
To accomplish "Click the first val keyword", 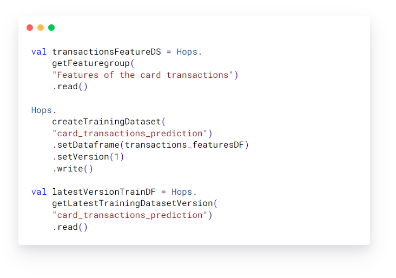I will pos(39,52).
